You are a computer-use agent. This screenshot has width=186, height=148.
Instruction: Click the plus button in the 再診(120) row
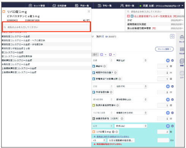click(168, 61)
